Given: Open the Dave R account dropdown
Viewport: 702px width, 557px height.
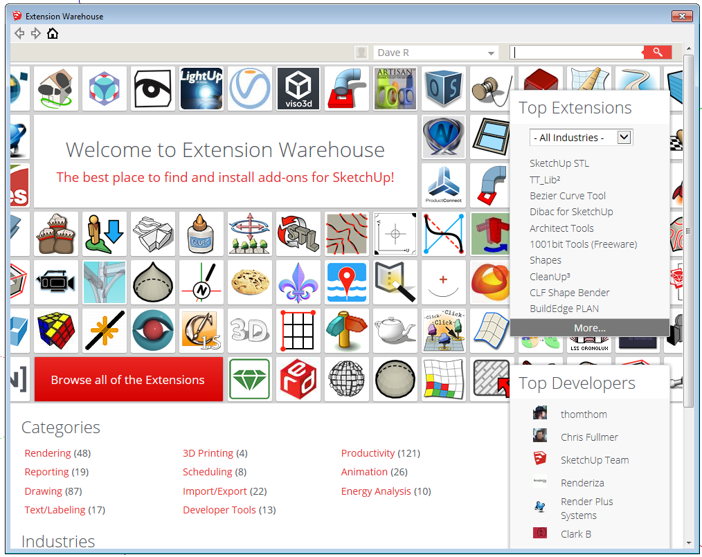Looking at the screenshot, I should coord(435,53).
